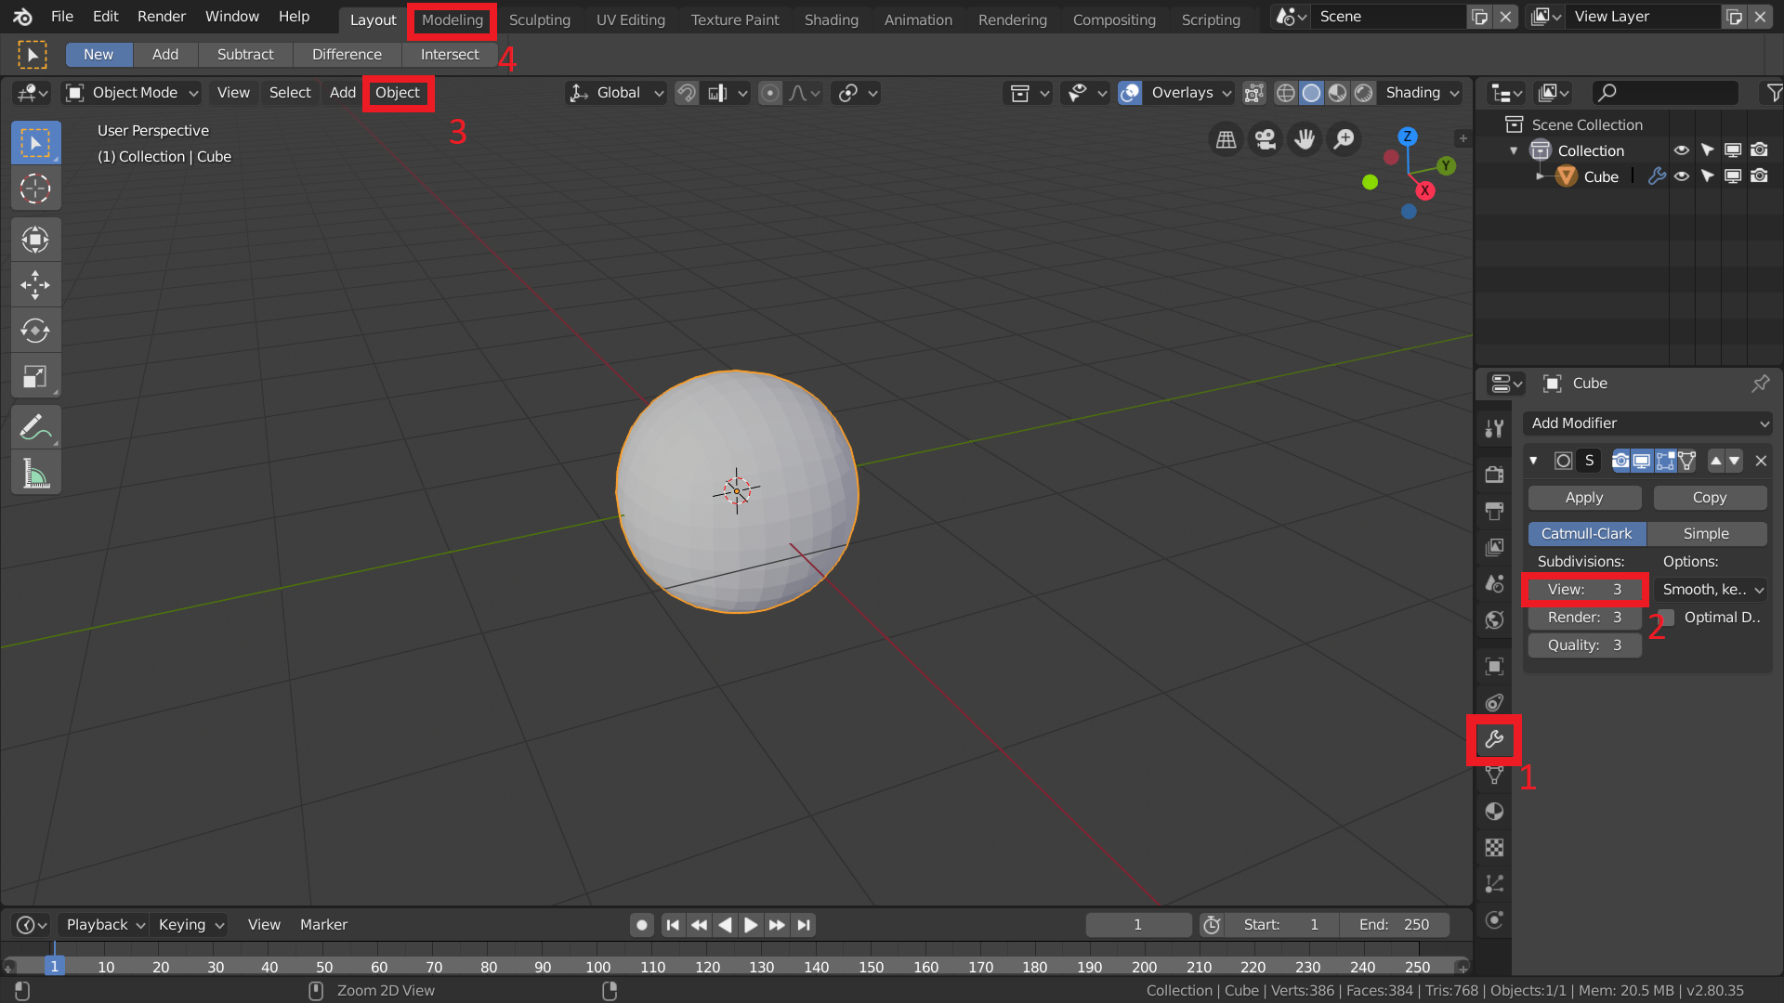Toggle Overlays visibility button
Screen dimensions: 1784x1003
(1130, 93)
